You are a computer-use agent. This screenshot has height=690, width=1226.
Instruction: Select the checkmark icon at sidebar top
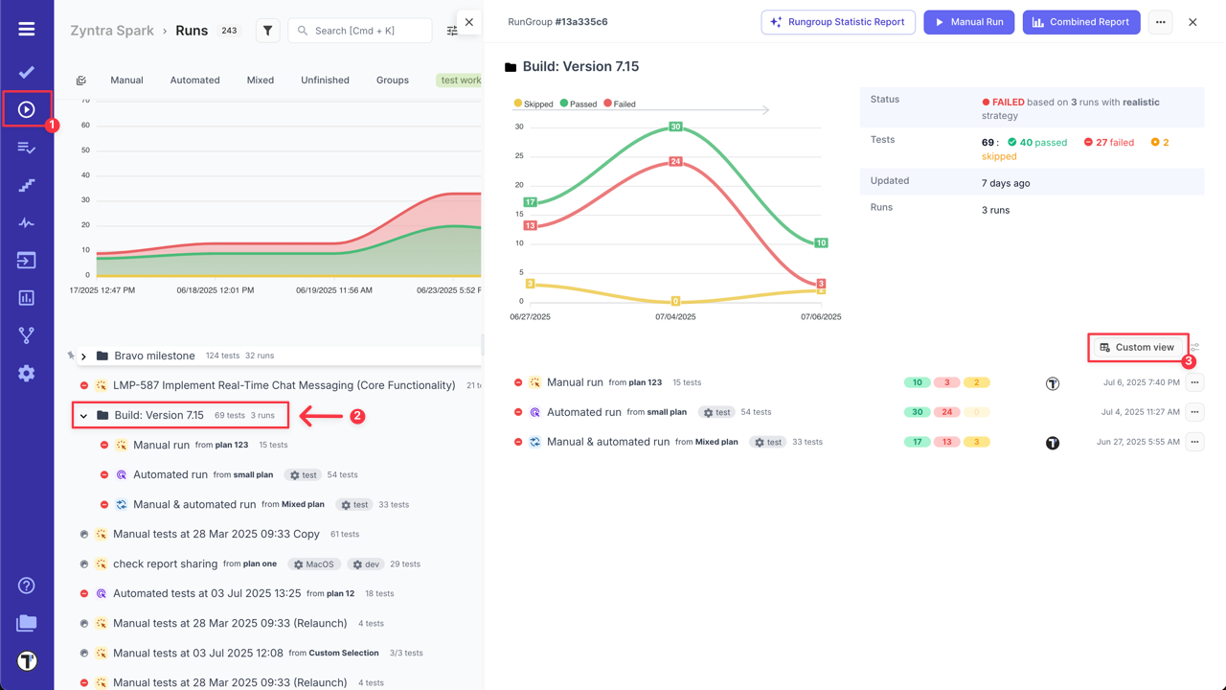click(x=26, y=71)
